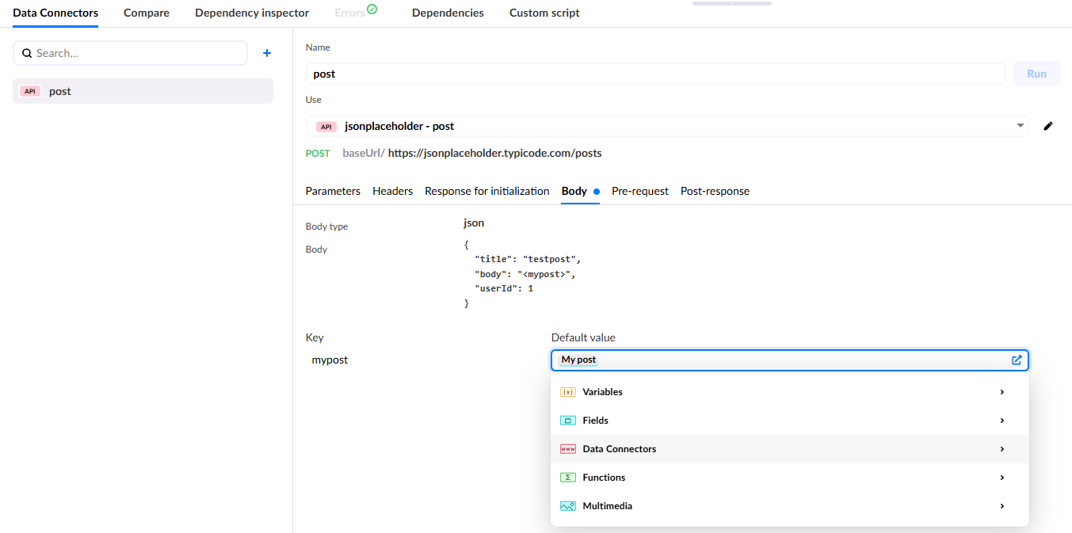Open Response for initialization tab
Image resolution: width=1072 pixels, height=533 pixels.
coord(487,191)
